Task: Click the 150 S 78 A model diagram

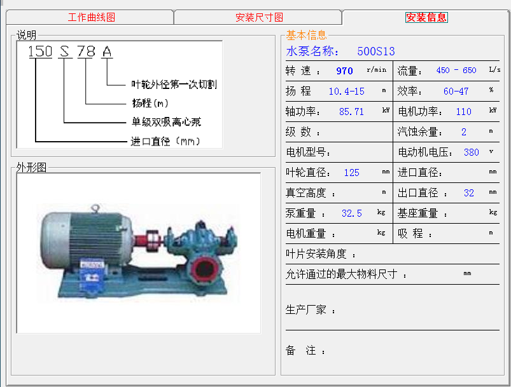Action: [120, 95]
